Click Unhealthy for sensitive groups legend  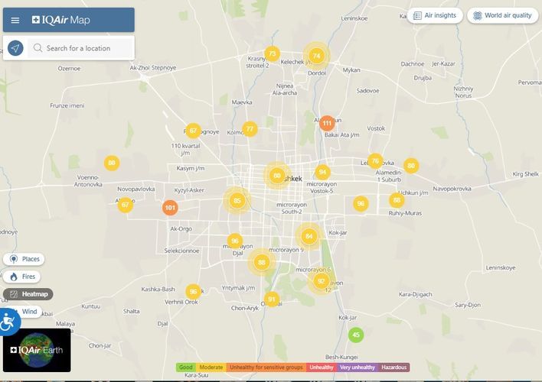point(266,367)
